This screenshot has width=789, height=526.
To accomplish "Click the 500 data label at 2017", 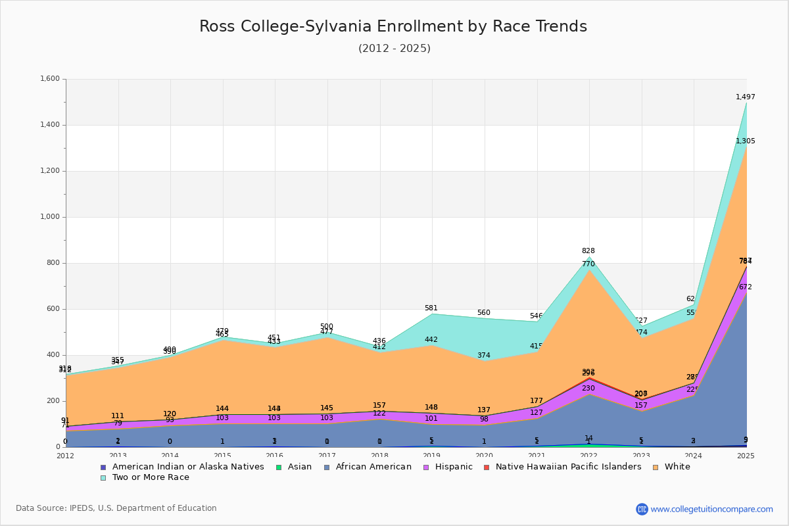I will point(326,327).
